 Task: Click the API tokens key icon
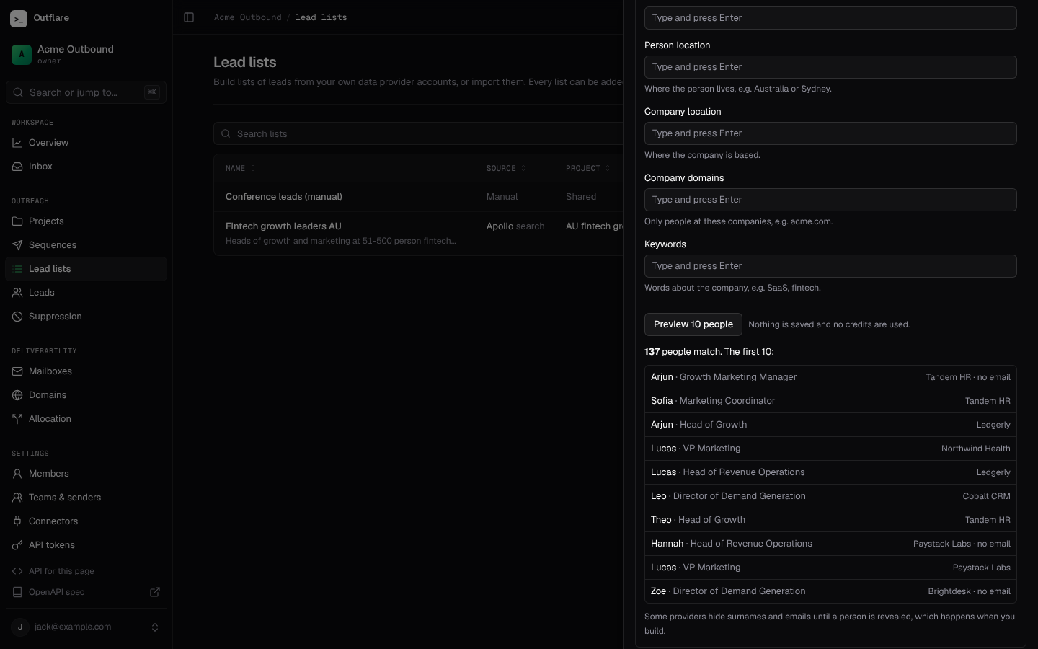click(x=17, y=545)
